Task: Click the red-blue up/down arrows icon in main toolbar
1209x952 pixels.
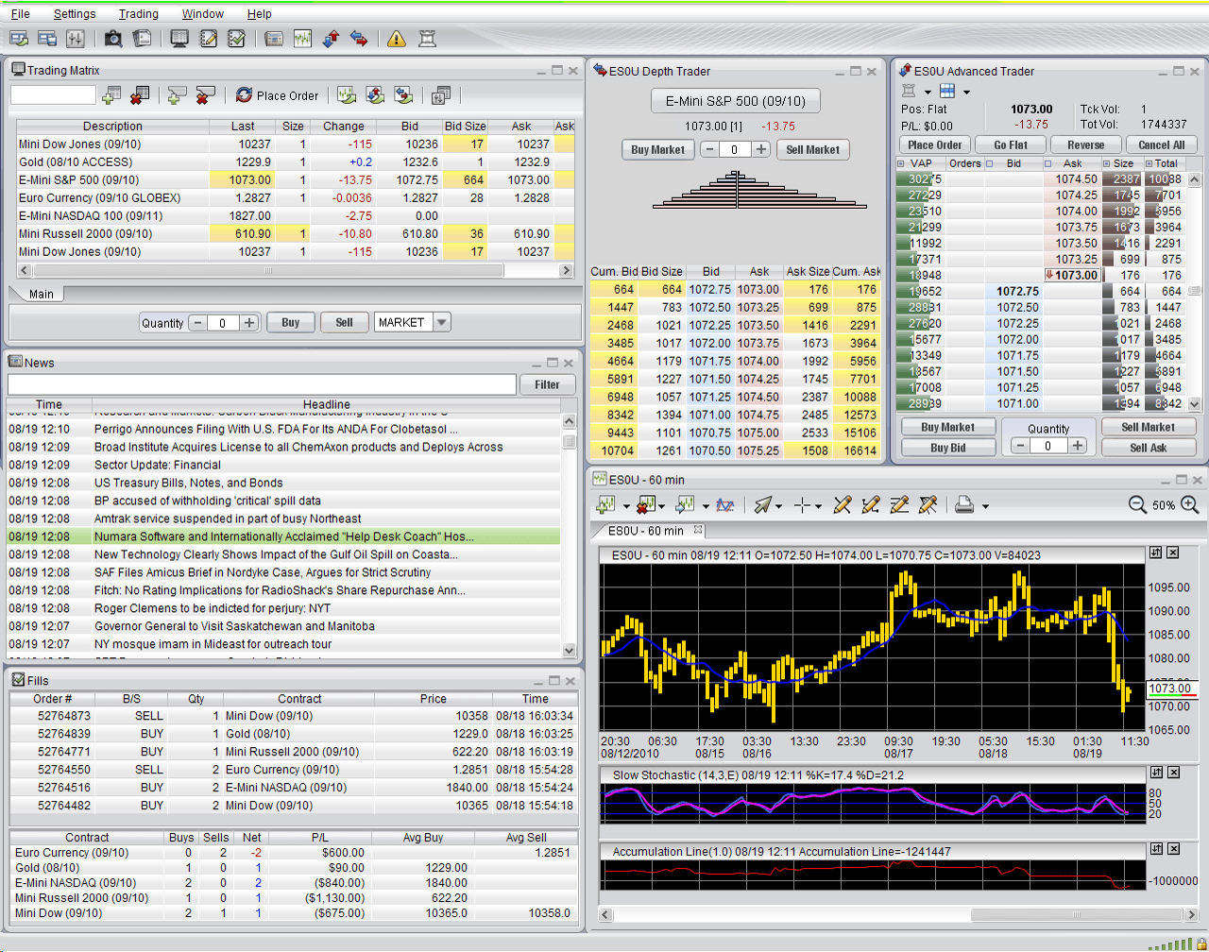Action: tap(331, 39)
